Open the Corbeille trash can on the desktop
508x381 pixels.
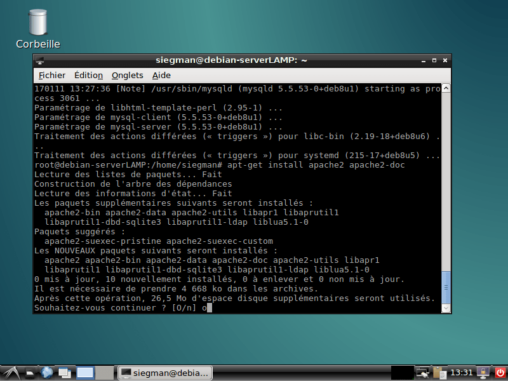point(37,22)
